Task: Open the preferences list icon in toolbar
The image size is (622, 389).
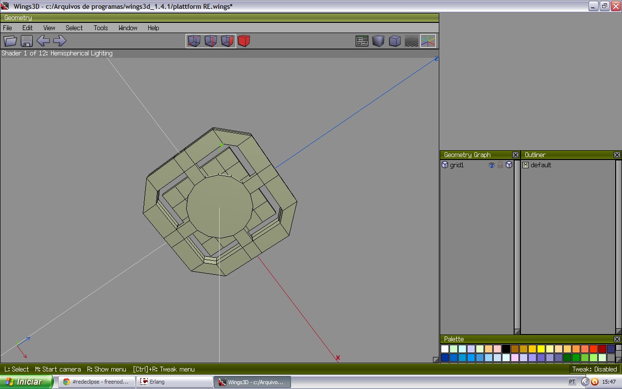Action: [362, 41]
